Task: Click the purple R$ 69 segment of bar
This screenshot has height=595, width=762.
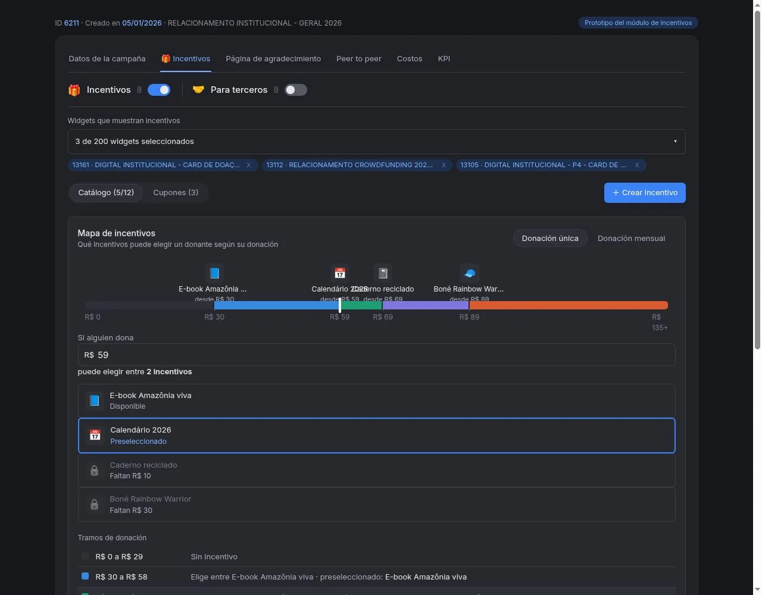Action: (426, 305)
